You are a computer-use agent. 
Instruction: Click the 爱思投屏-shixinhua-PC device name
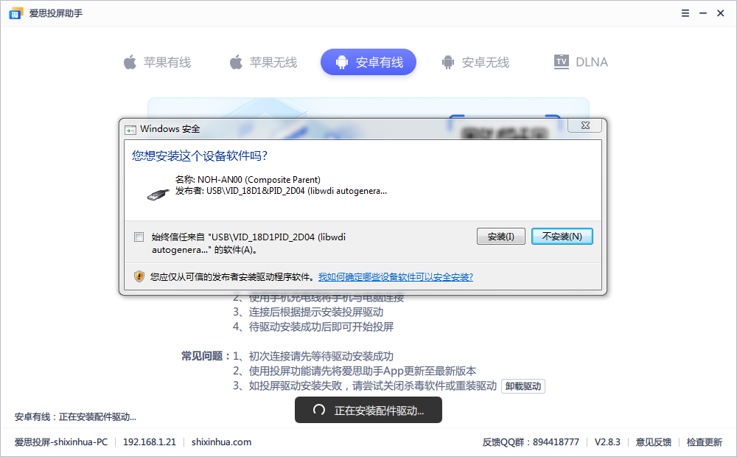point(61,442)
